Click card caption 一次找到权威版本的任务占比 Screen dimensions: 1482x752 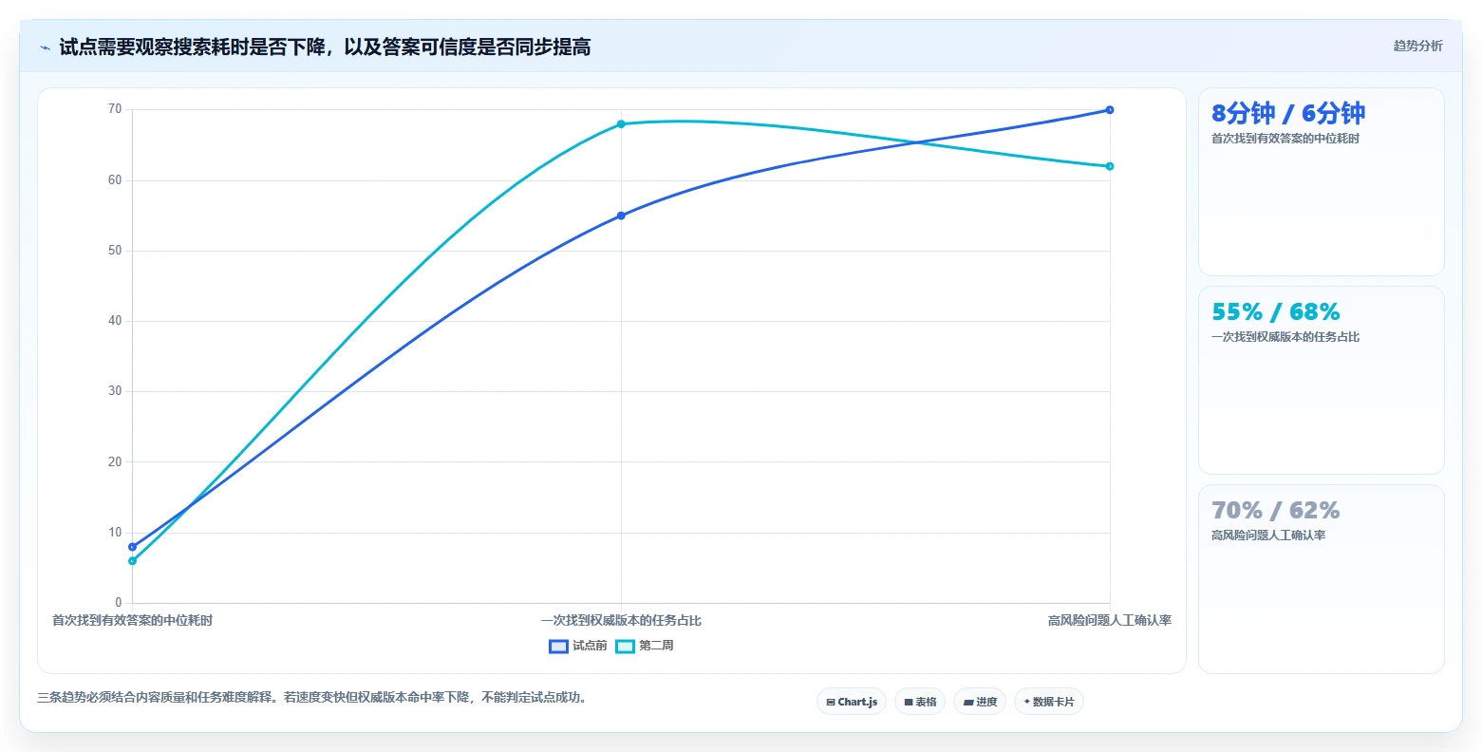click(1285, 337)
